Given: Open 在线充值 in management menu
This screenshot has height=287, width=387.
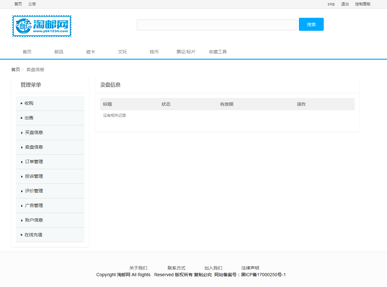Looking at the screenshot, I should (x=50, y=235).
